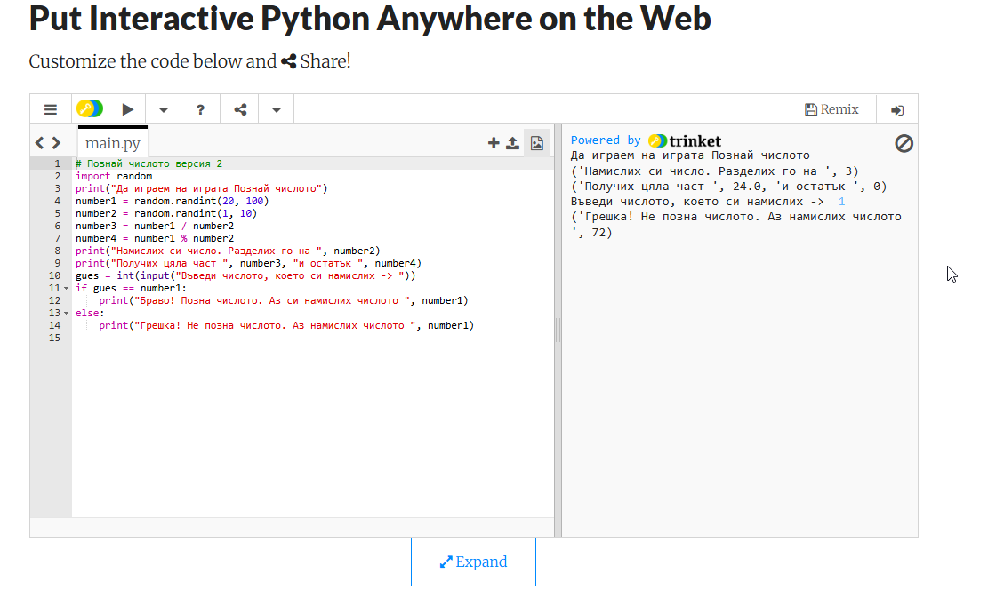This screenshot has width=1004, height=606.
Task: Click the print 'Да играем' line 3
Action: pyautogui.click(x=202, y=188)
